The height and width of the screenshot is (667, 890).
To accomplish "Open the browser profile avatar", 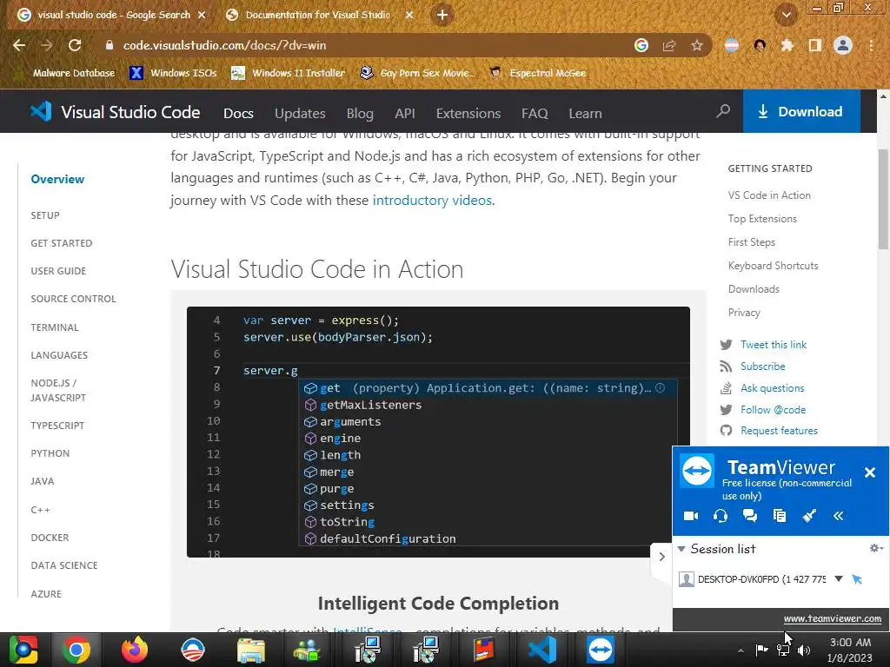I will click(x=843, y=45).
